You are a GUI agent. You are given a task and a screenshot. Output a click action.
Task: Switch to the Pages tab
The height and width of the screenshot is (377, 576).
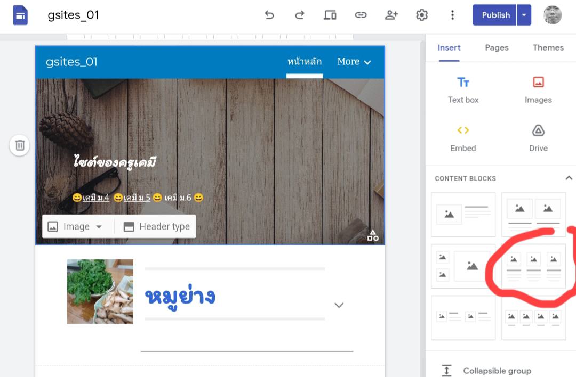click(497, 47)
